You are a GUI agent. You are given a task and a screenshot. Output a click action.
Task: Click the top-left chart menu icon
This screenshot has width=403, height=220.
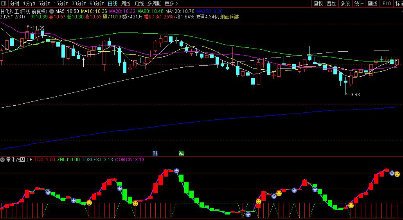click(4, 4)
